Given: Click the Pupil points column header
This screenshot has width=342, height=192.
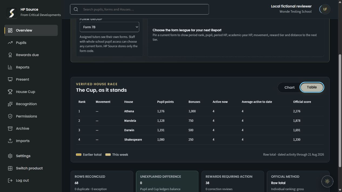Looking at the screenshot, I should (165, 102).
